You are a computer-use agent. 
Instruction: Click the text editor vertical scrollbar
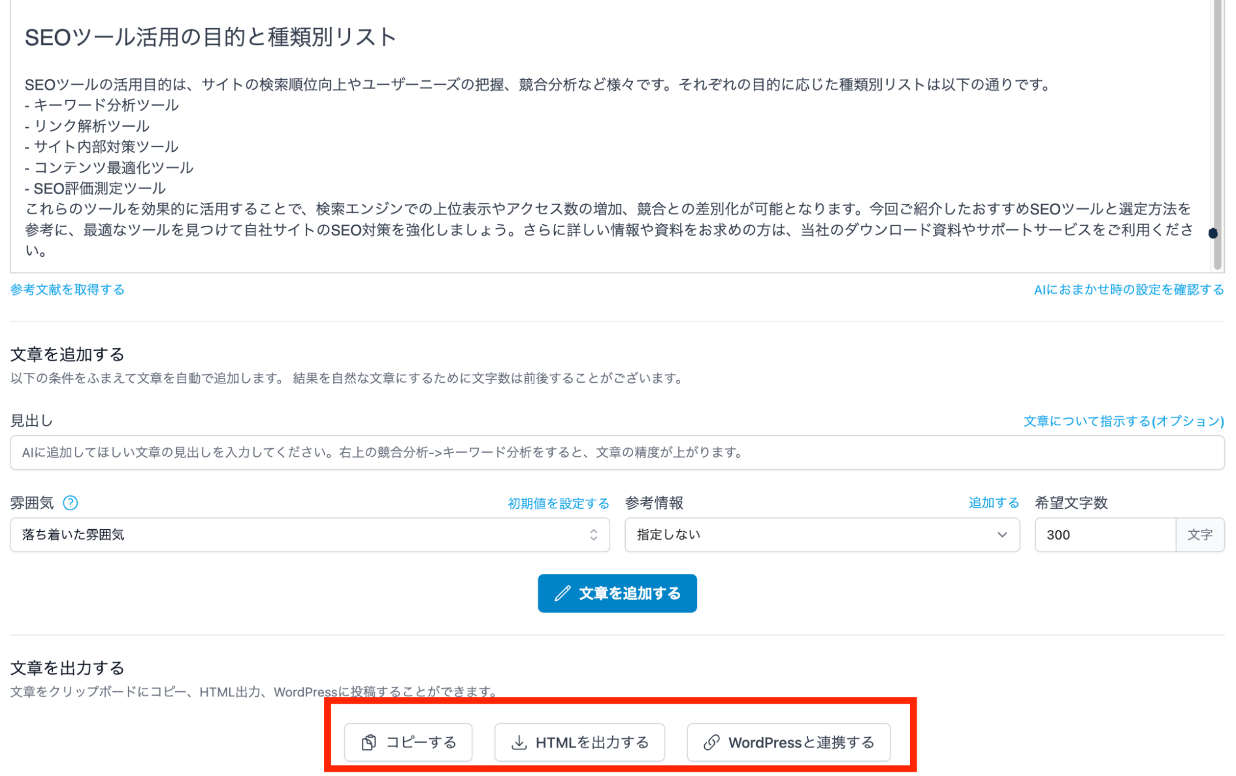[x=1217, y=124]
